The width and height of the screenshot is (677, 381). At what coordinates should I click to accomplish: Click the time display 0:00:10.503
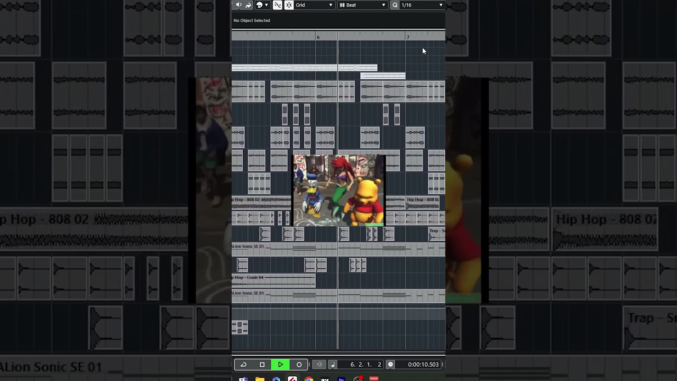[423, 365]
